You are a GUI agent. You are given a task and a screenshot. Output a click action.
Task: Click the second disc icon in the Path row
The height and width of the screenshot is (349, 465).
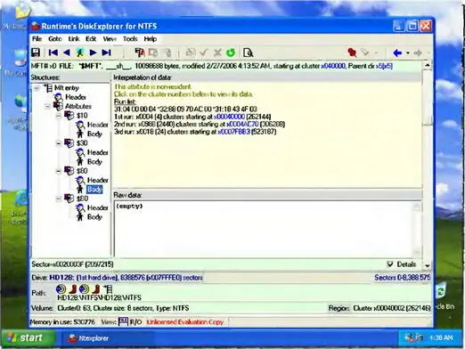(84, 288)
